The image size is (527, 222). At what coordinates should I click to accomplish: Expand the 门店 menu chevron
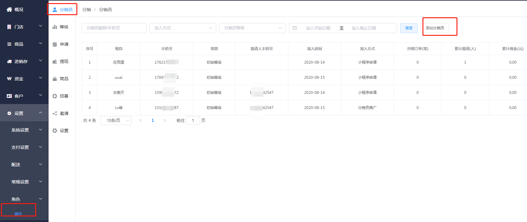point(41,26)
